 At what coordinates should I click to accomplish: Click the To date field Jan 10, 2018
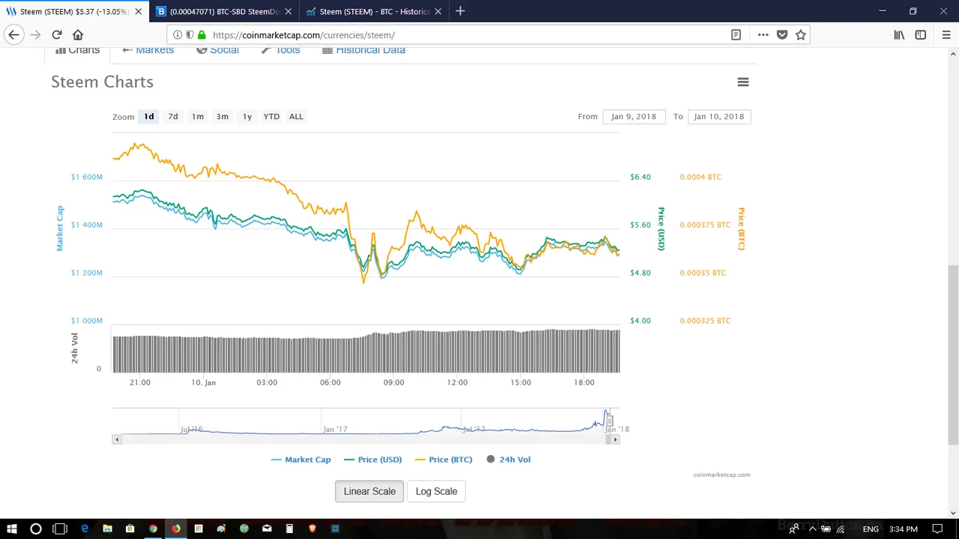tap(719, 117)
